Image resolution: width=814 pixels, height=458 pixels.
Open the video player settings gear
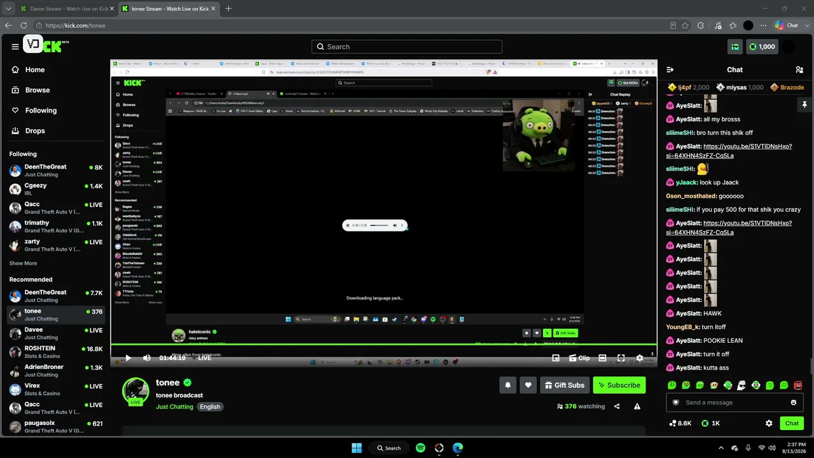coord(640,358)
